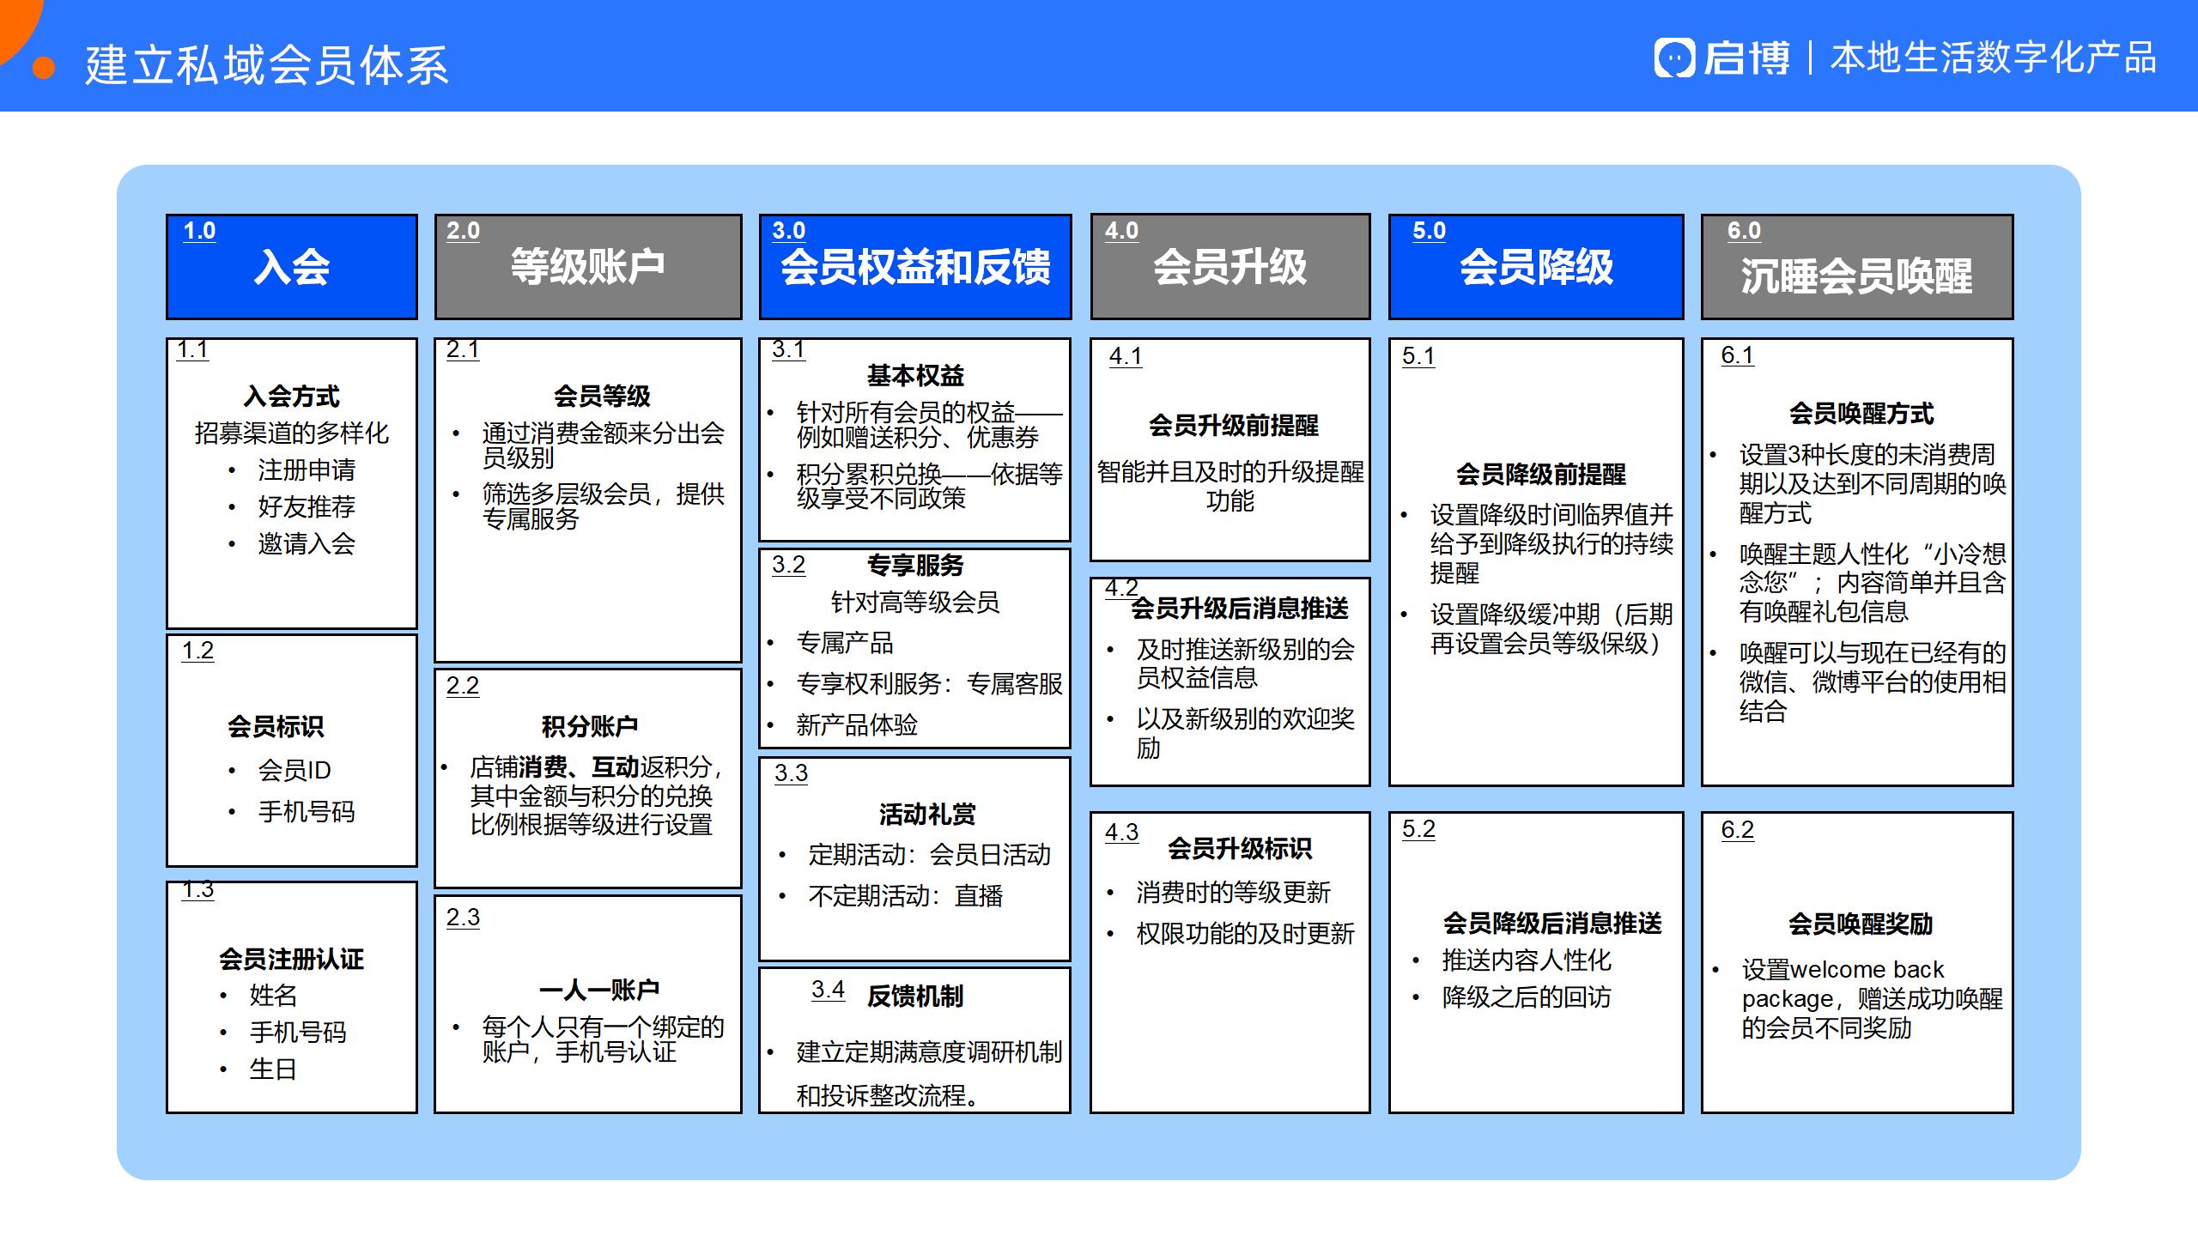Select the 1.2 会员标识 card
This screenshot has height=1236, width=2198.
coord(292,750)
